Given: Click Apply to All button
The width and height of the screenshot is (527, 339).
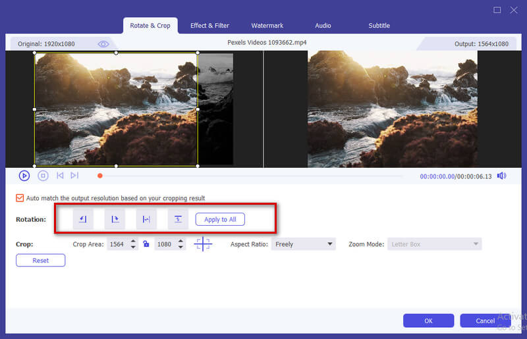Looking at the screenshot, I should pos(220,219).
